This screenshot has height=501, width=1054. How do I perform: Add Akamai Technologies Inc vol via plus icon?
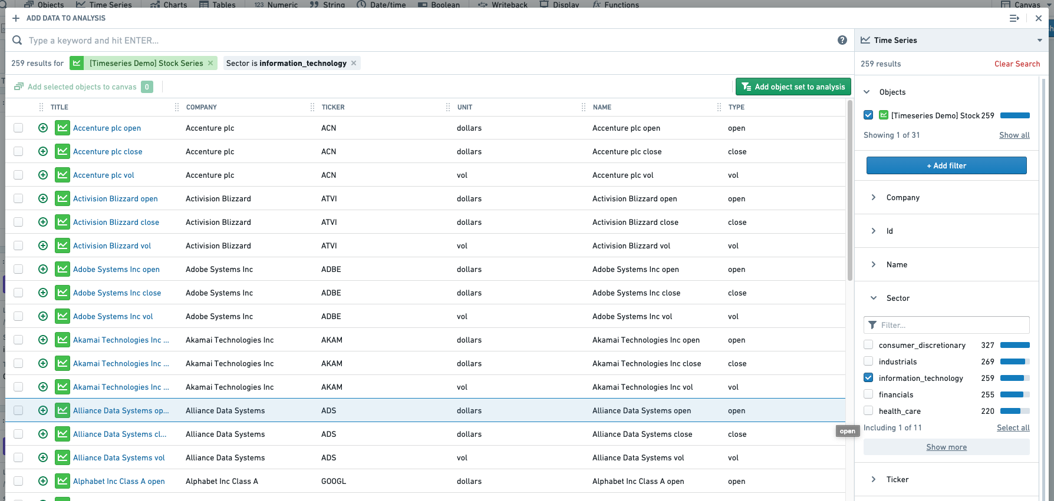pos(43,387)
